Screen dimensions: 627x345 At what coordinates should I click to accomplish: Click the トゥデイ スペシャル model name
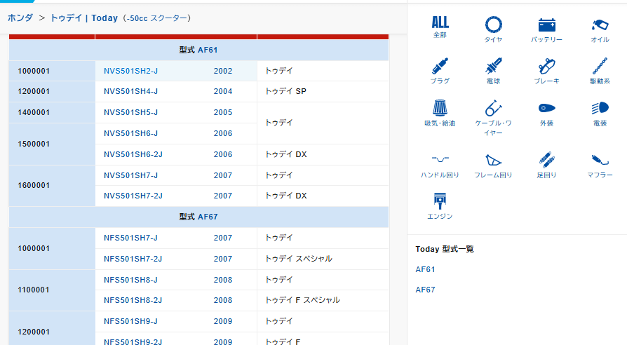pyautogui.click(x=299, y=259)
